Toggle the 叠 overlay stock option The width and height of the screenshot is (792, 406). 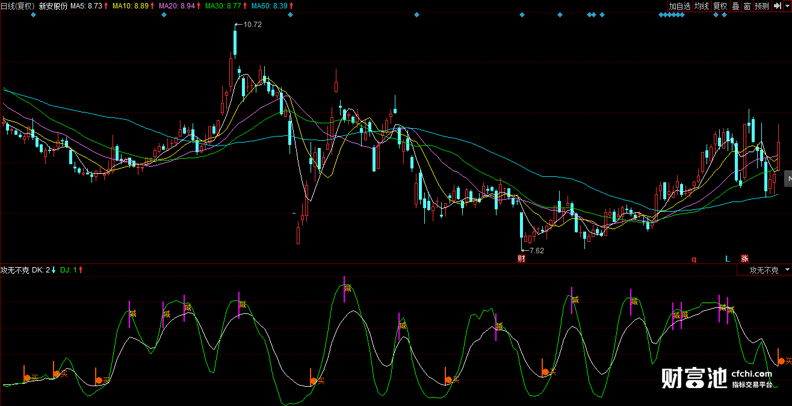click(x=735, y=6)
